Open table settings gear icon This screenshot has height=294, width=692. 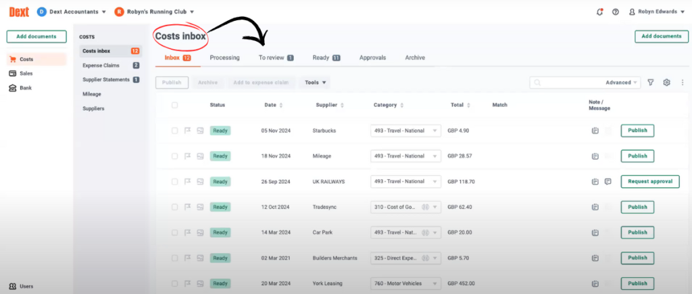(x=666, y=82)
